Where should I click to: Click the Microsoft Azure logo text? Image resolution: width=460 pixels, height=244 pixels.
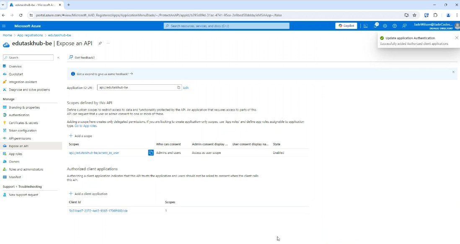point(28,26)
